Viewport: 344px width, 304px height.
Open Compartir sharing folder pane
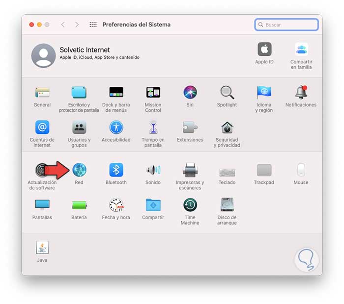[153, 205]
